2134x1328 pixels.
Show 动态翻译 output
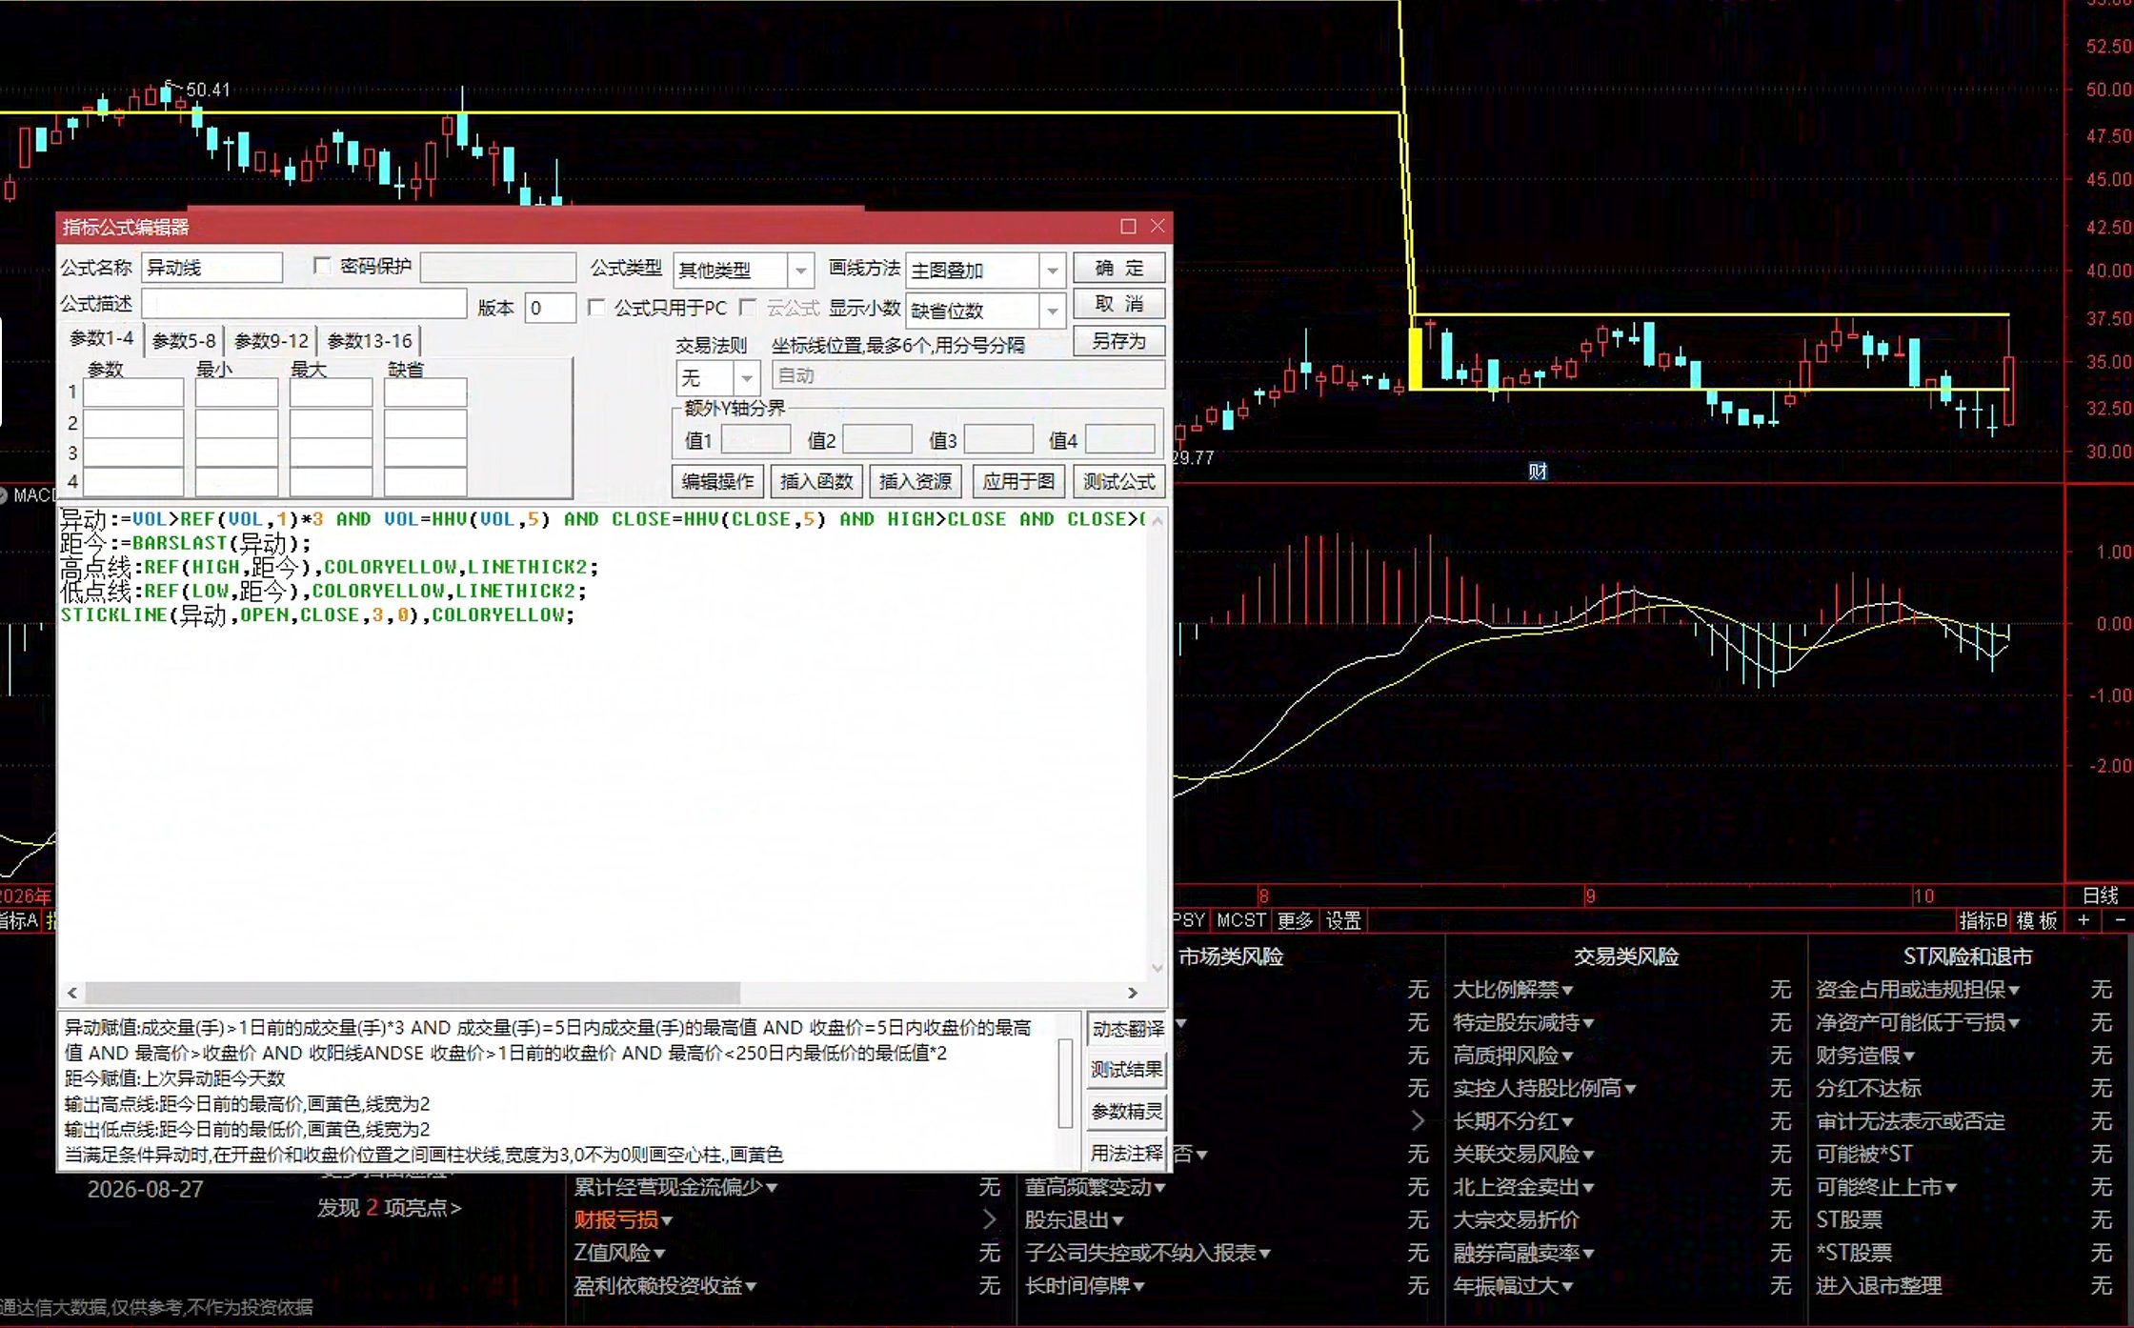(x=1127, y=1029)
